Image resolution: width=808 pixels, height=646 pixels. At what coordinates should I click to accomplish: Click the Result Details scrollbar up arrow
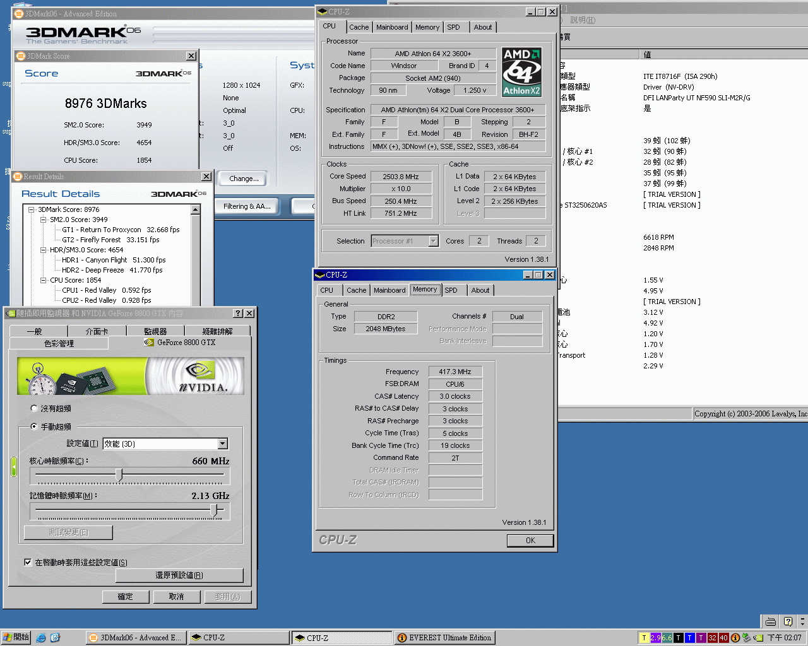click(196, 209)
